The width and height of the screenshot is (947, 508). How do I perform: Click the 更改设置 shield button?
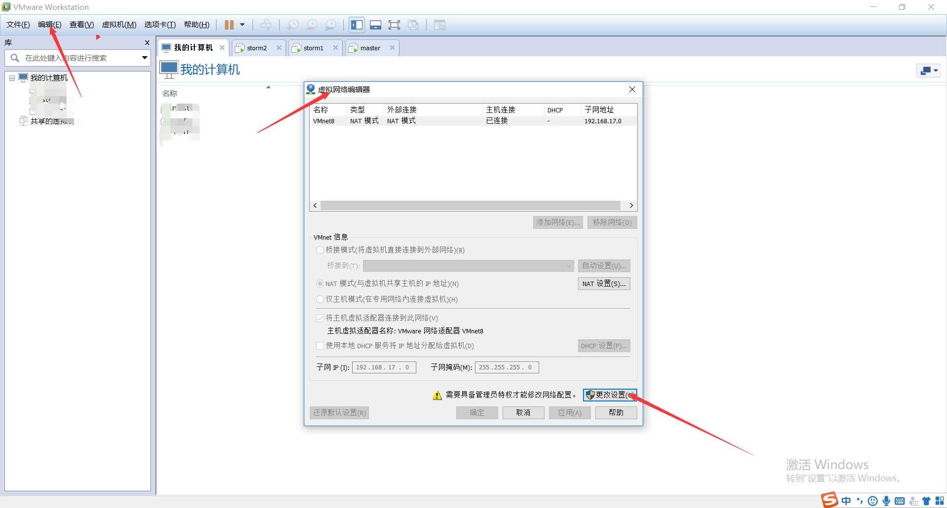pyautogui.click(x=610, y=395)
